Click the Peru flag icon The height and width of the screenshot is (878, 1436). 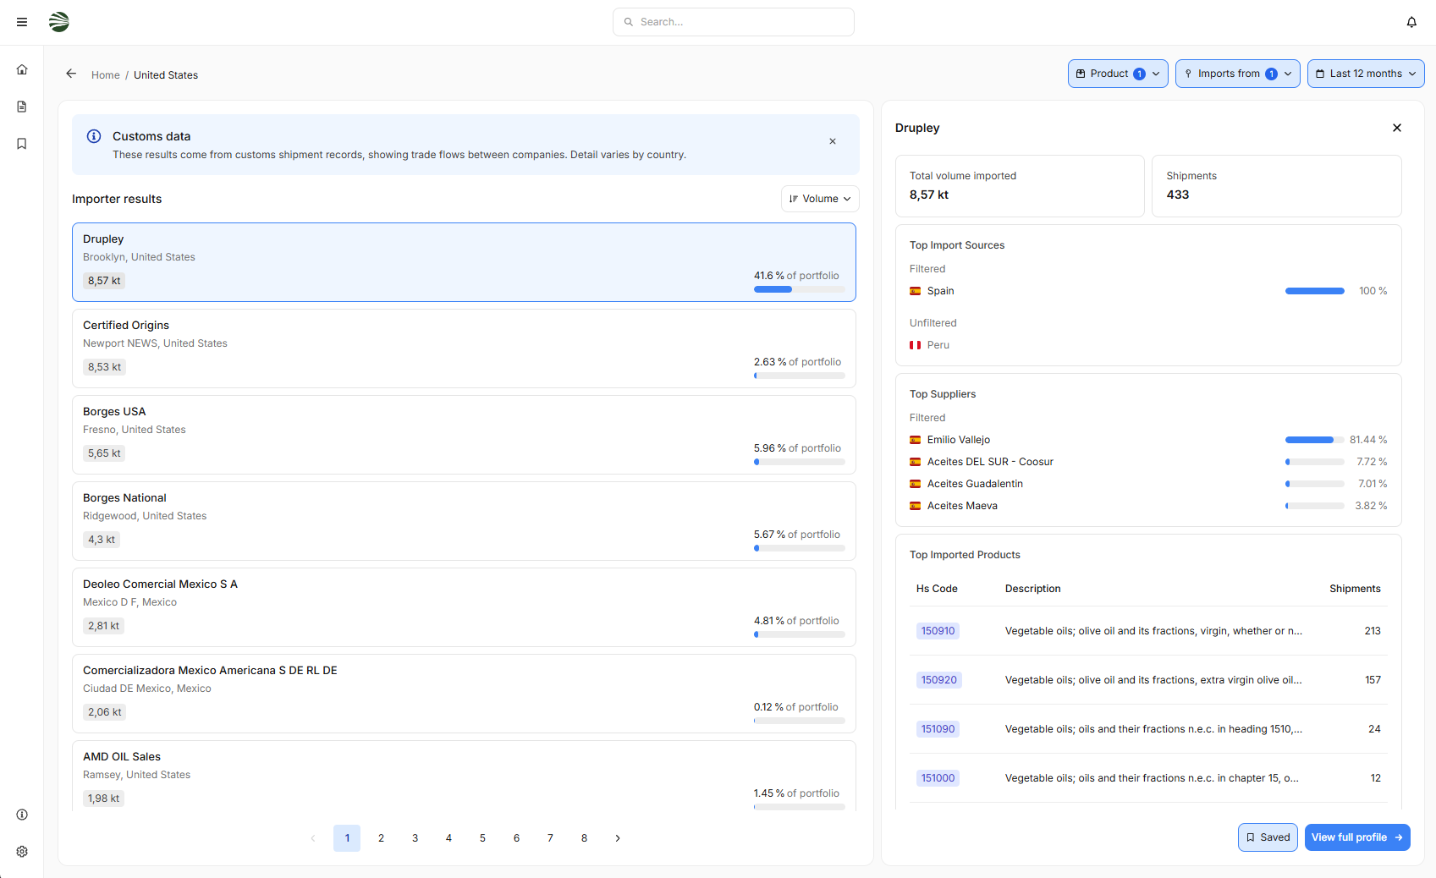(x=915, y=345)
